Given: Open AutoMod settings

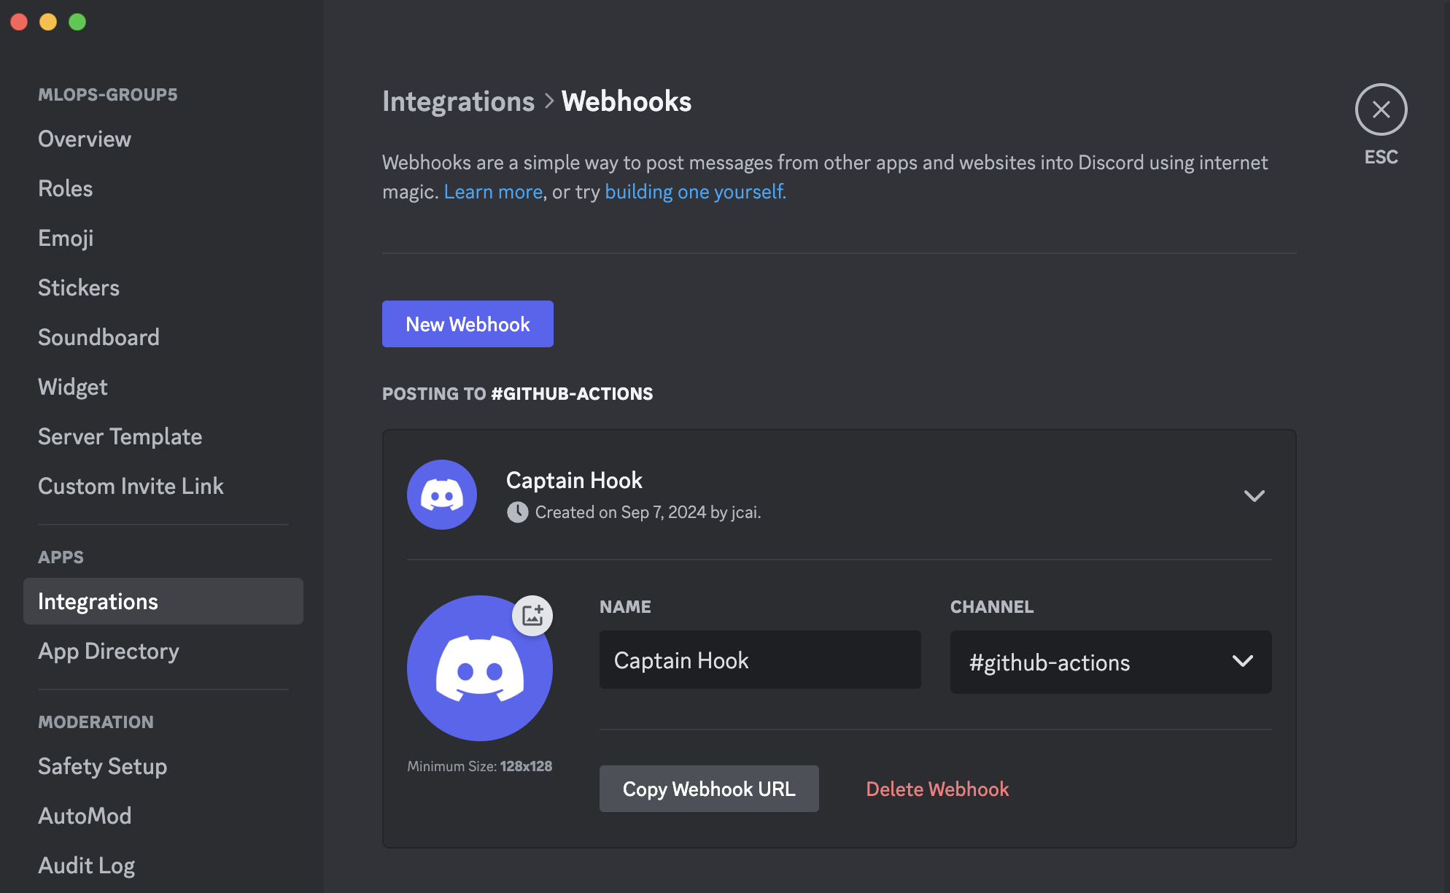Looking at the screenshot, I should tap(85, 816).
